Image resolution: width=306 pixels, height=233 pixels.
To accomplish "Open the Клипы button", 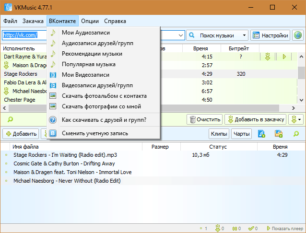I will pyautogui.click(x=219, y=134).
